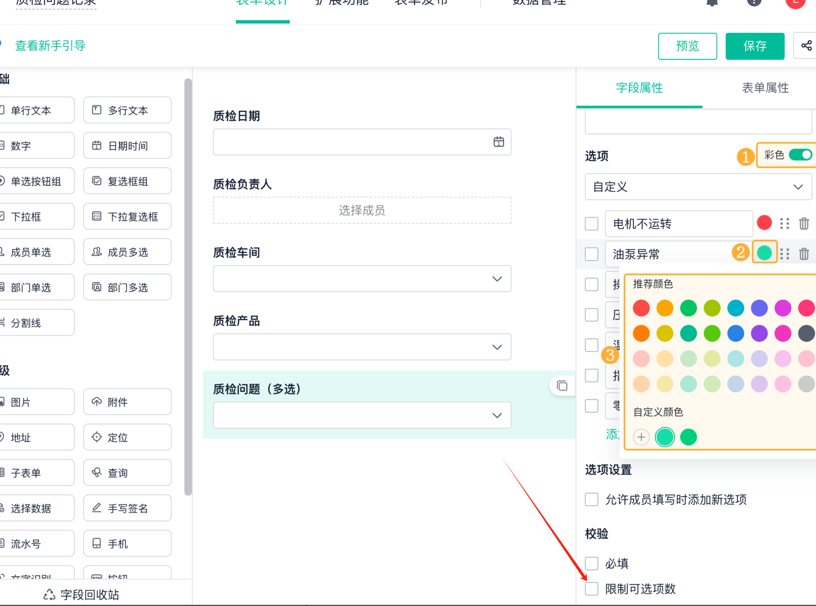
Task: Select the 字段属性 tab
Action: coord(639,88)
